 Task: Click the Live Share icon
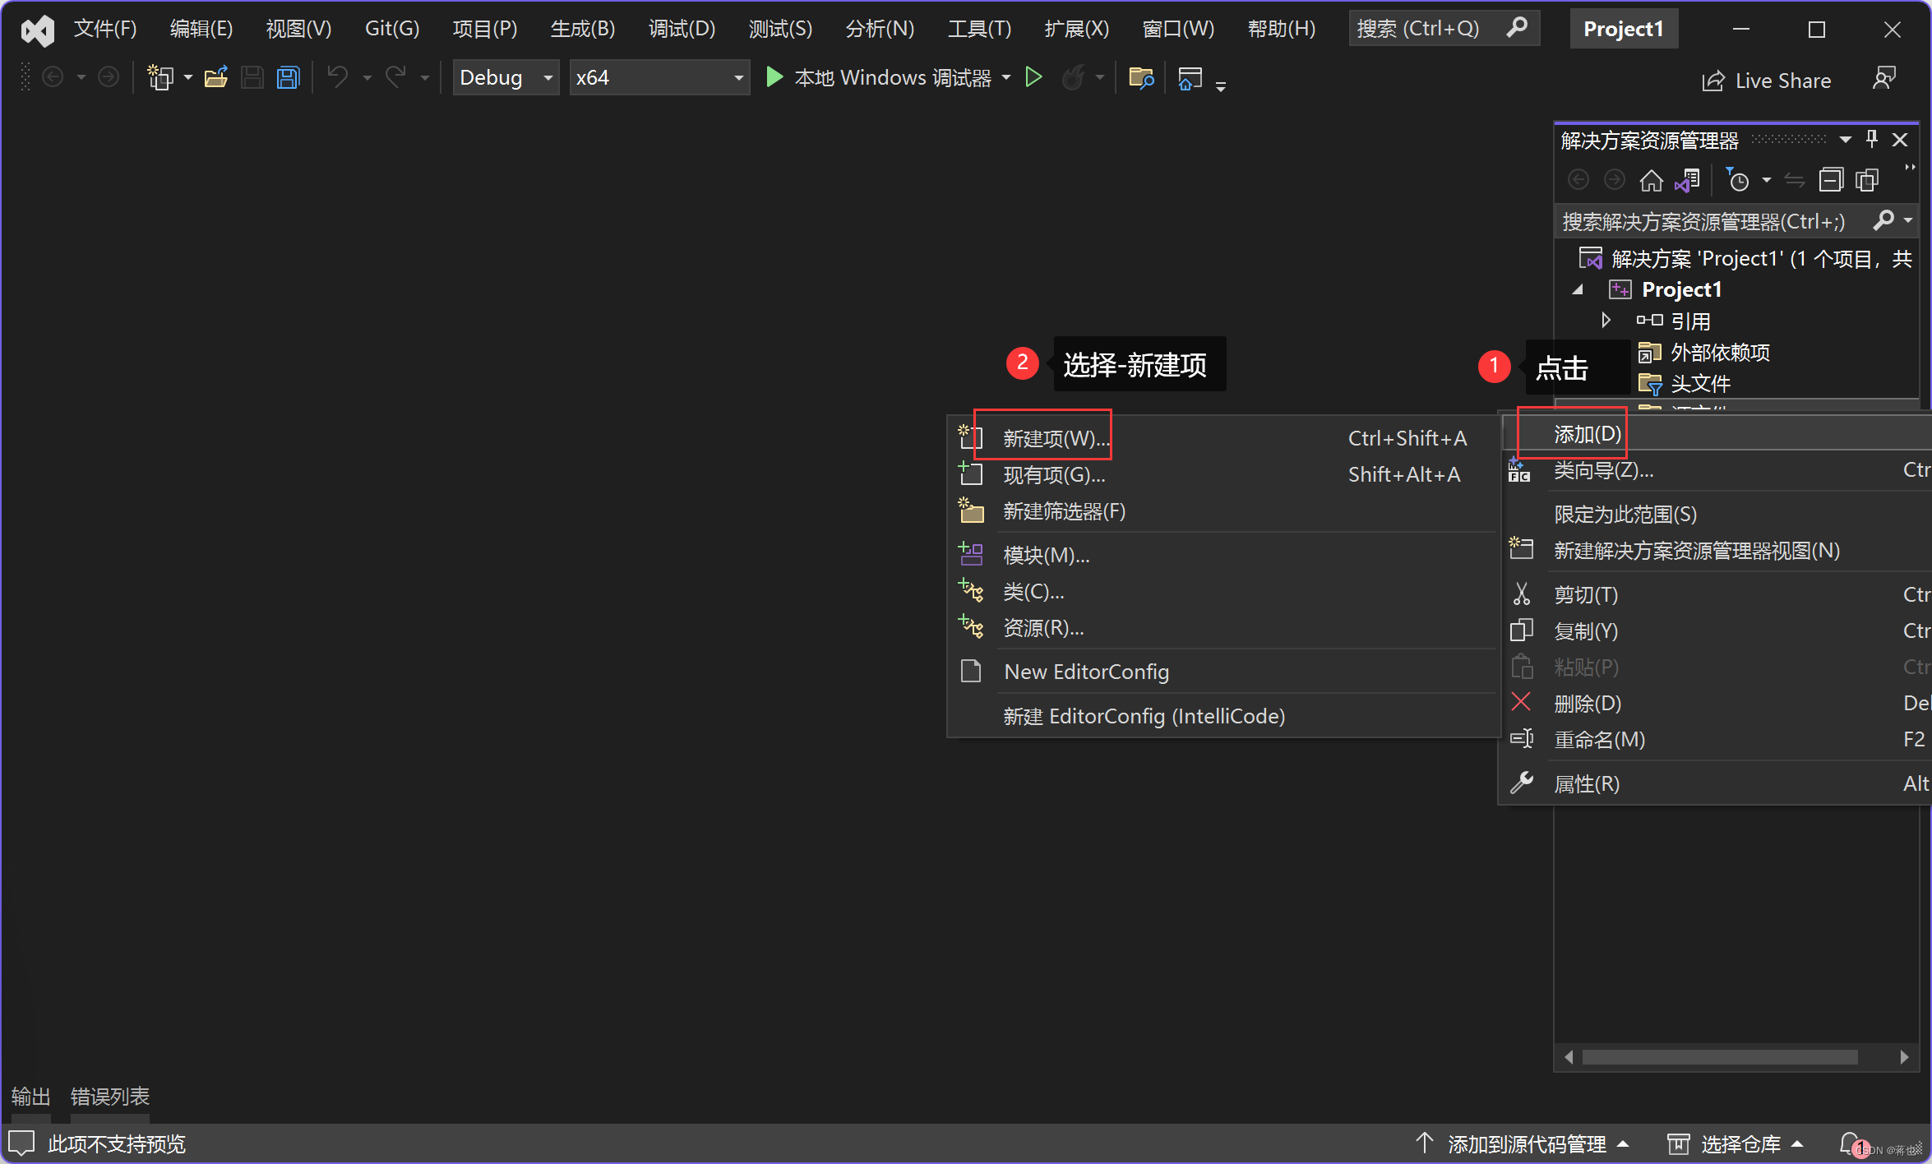pyautogui.click(x=1713, y=81)
